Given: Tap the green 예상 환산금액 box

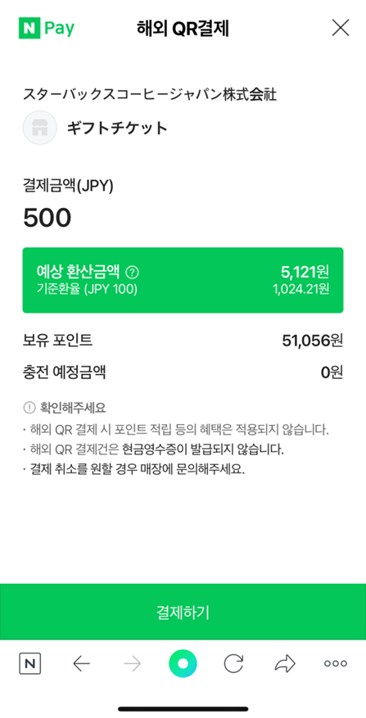Looking at the screenshot, I should click(183, 280).
